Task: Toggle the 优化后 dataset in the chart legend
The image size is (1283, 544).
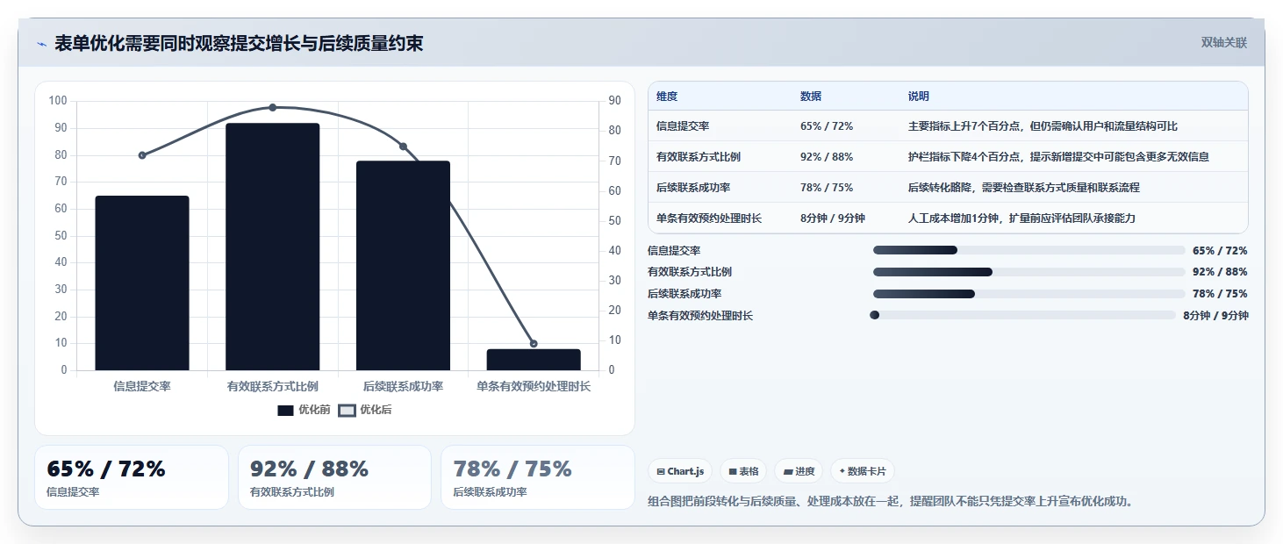Action: pyautogui.click(x=365, y=410)
